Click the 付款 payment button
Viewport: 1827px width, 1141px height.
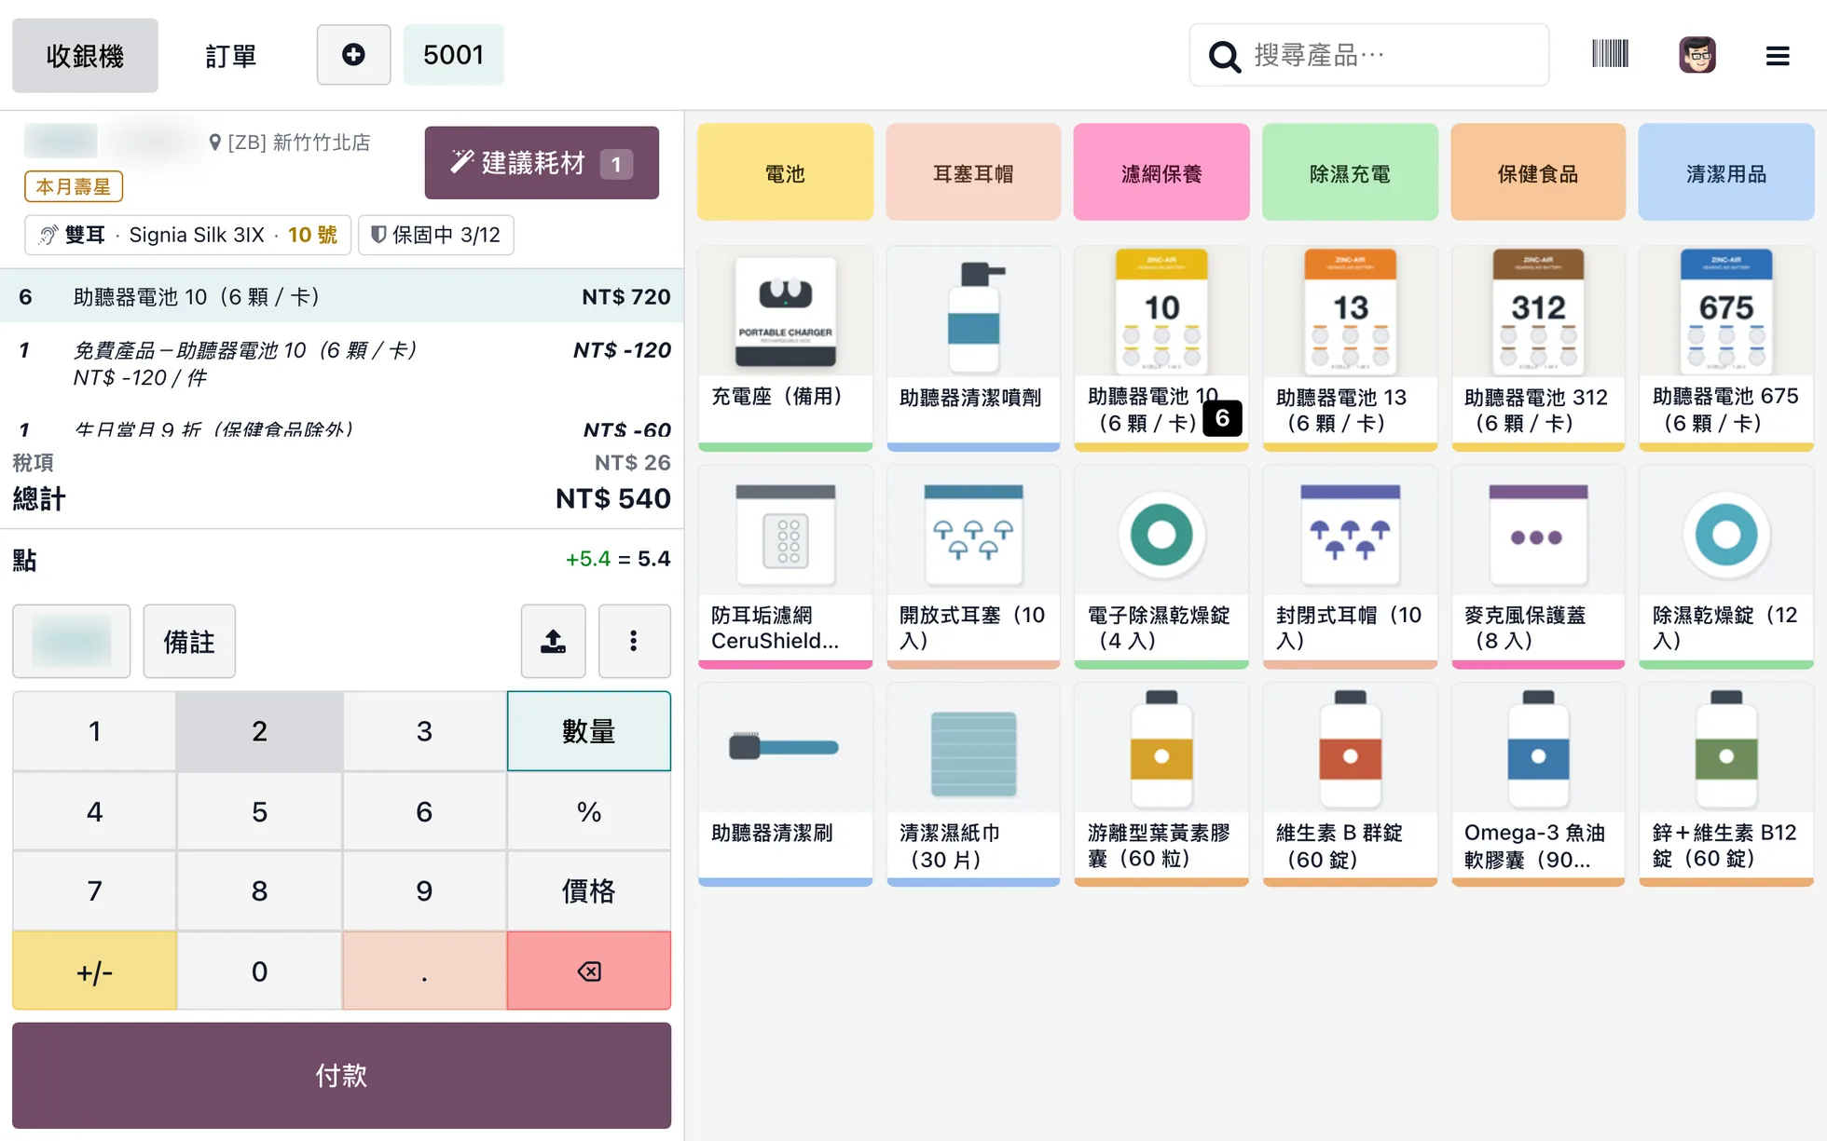point(341,1076)
